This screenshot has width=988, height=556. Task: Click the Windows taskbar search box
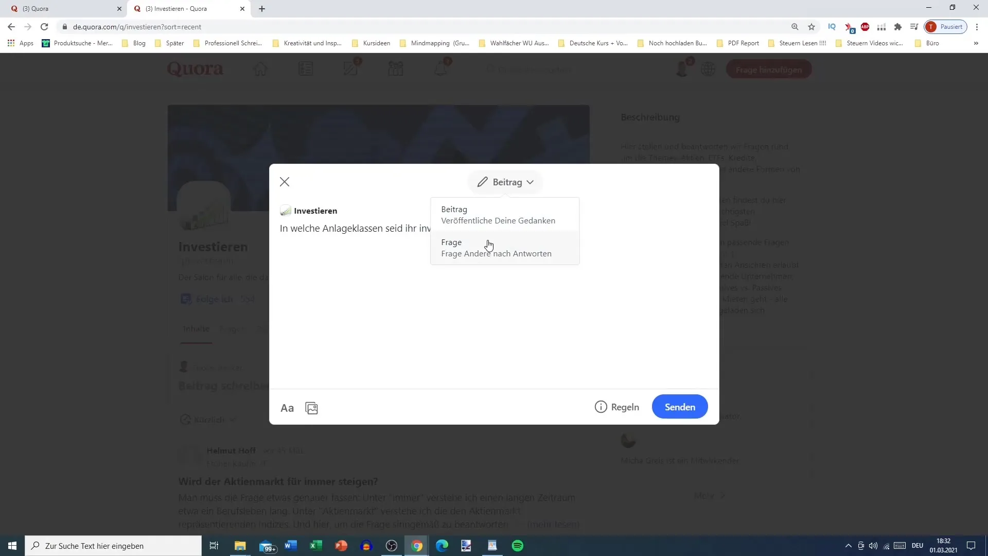[x=113, y=546]
